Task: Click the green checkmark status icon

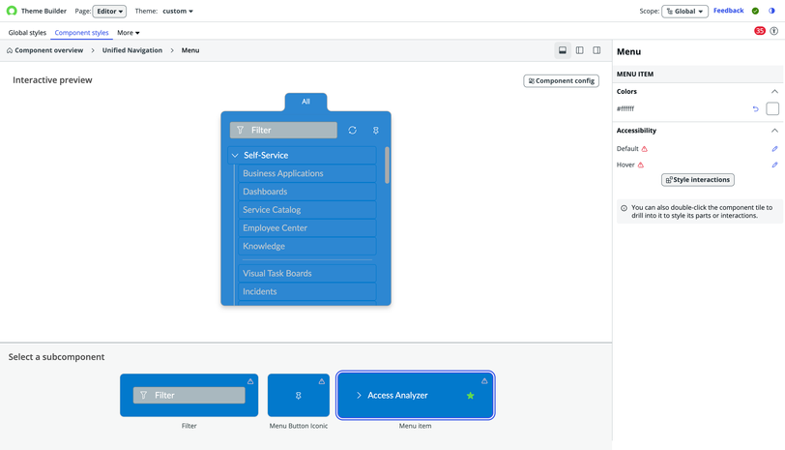Action: point(755,12)
